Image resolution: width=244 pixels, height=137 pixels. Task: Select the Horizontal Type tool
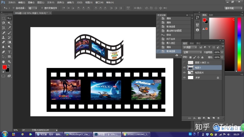pyautogui.click(x=9, y=52)
